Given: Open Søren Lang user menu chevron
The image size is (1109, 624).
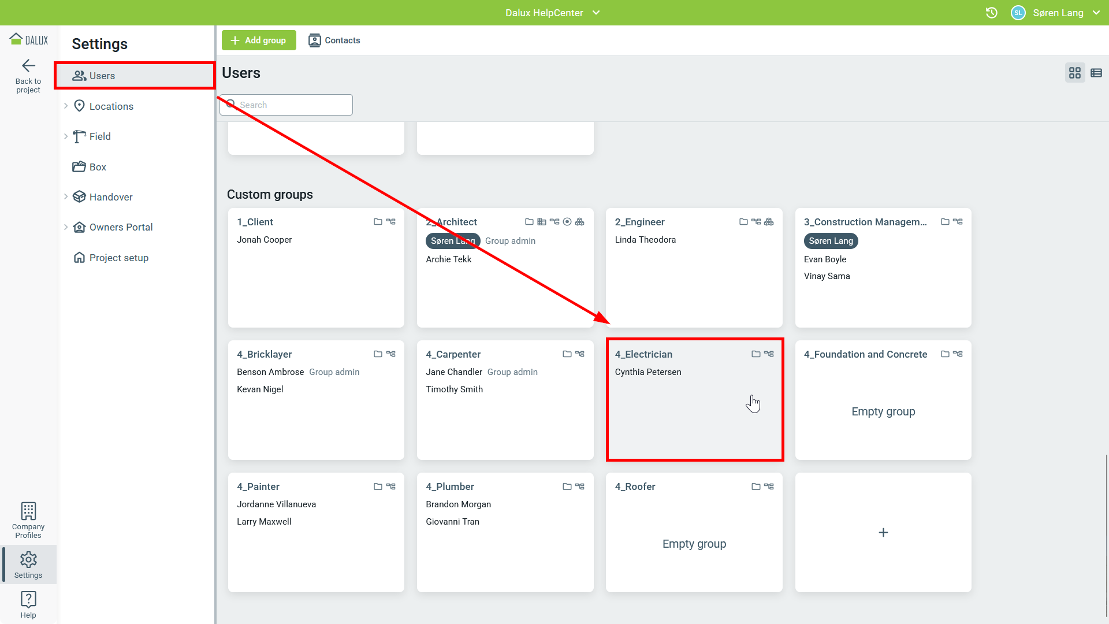Looking at the screenshot, I should click(1096, 13).
